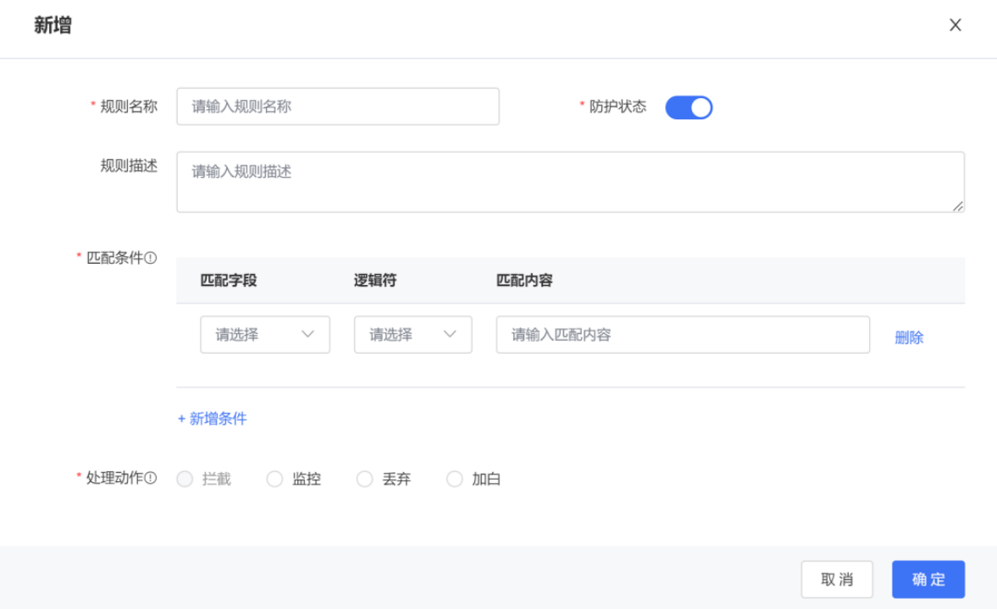Focus the 规则名称 input field

tap(337, 107)
